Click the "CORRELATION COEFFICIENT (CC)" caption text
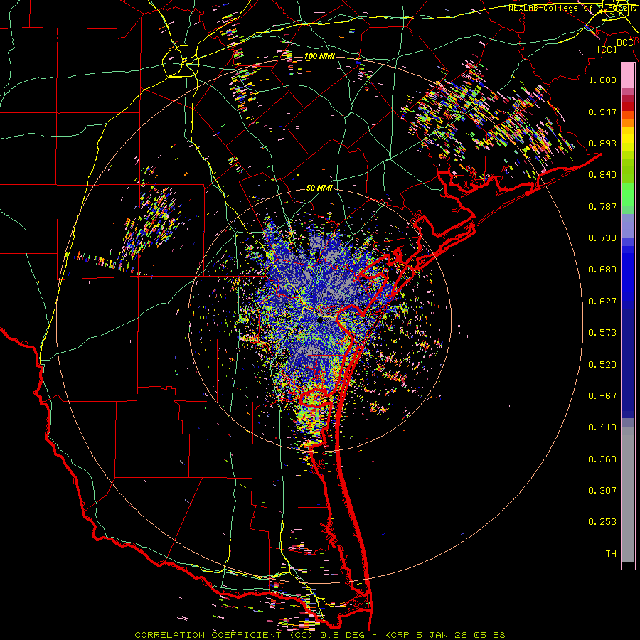This screenshot has width=640, height=640. coord(225,635)
